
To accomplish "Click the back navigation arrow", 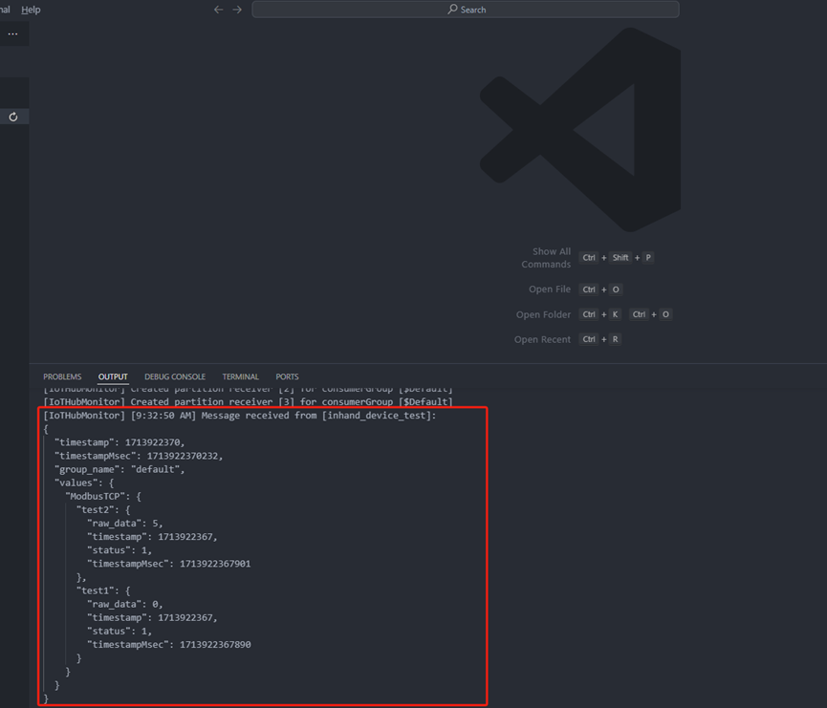I will tap(218, 10).
